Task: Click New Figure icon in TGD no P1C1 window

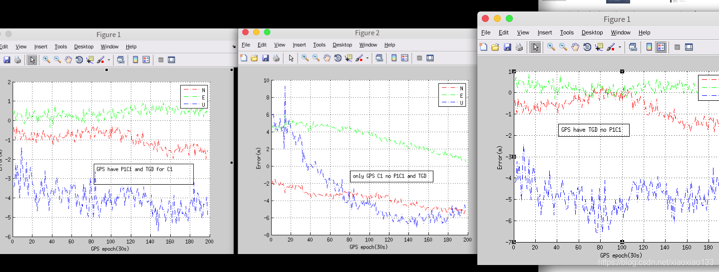Action: click(483, 47)
